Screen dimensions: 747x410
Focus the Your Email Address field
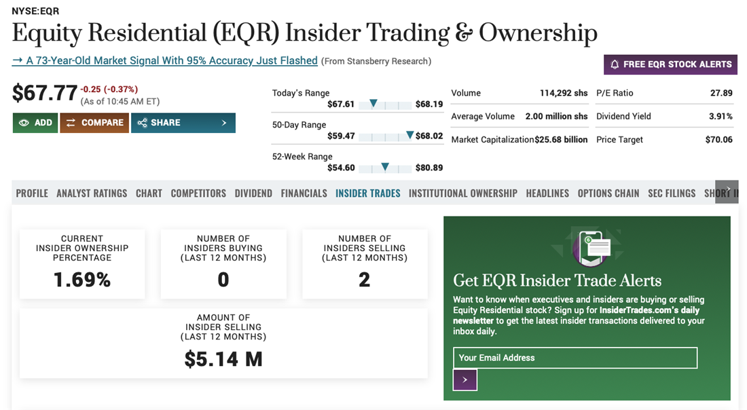[x=575, y=358]
